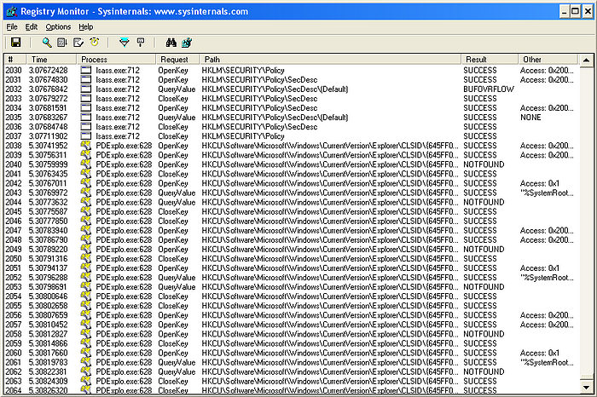This screenshot has height=397, width=597.
Task: Click the scrollbar up arrow
Action: tap(586, 60)
